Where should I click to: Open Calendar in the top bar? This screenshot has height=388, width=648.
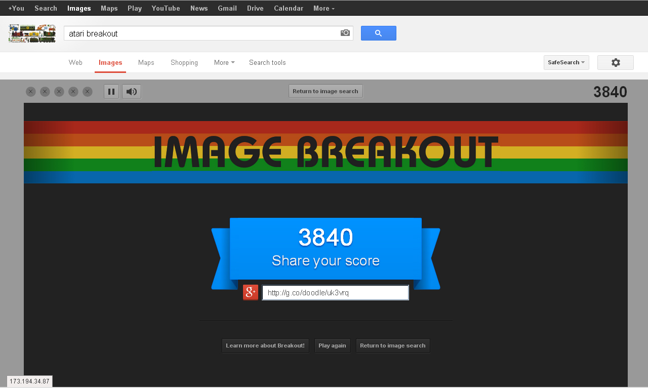click(x=289, y=8)
